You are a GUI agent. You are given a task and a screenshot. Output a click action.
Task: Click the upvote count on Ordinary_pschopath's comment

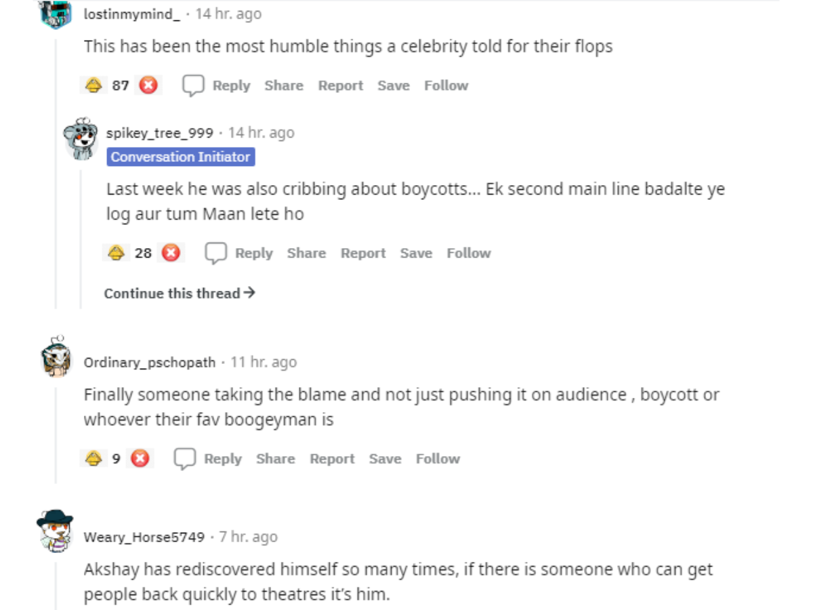point(115,458)
